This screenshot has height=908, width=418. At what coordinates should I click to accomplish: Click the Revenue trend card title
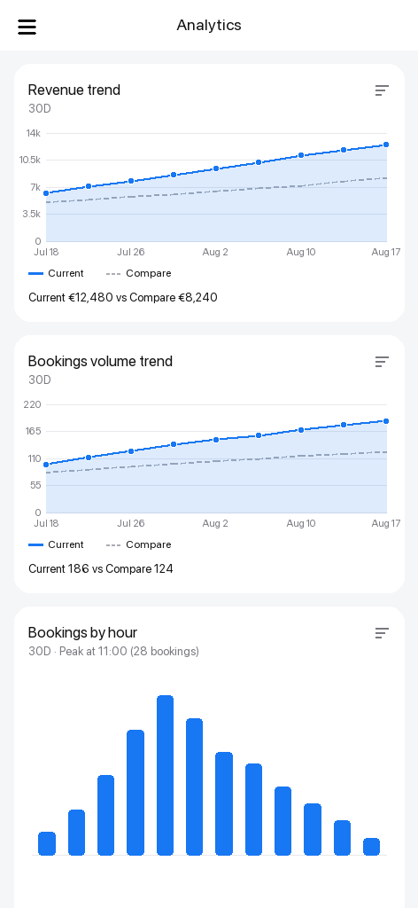[x=74, y=90]
